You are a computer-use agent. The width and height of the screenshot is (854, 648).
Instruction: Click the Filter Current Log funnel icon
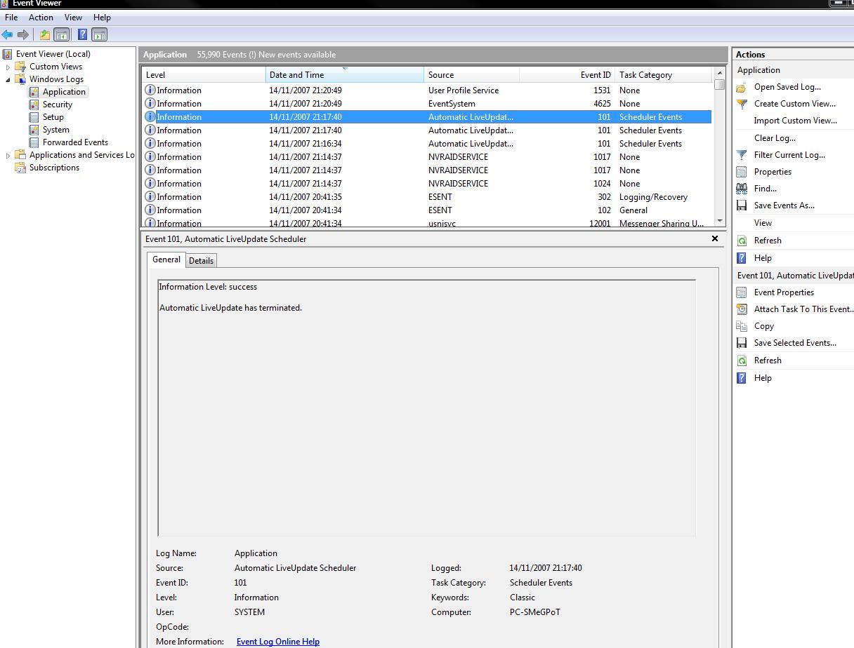pos(742,155)
